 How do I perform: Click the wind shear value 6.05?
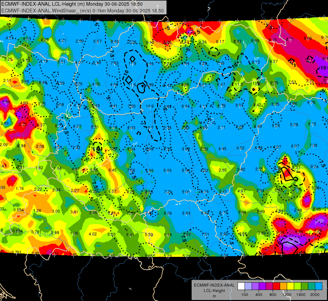pos(275,104)
